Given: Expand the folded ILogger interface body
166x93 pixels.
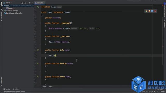Looking at the screenshot, I should [x=59, y=7].
